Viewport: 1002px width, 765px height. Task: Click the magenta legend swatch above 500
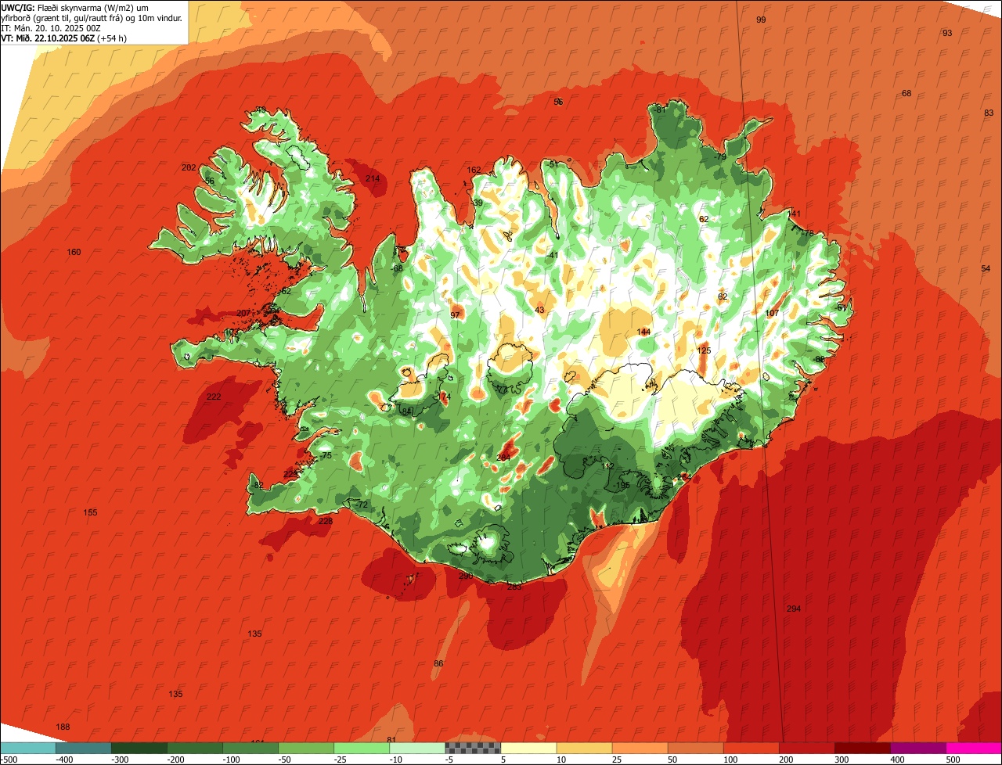coord(974,749)
